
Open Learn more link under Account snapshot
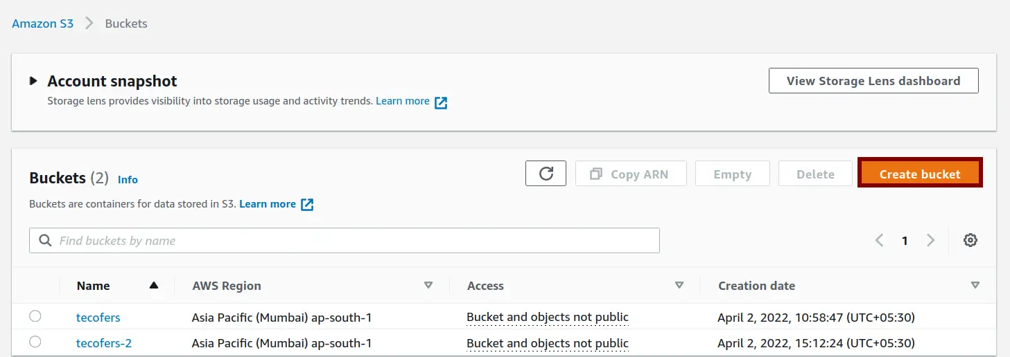tap(403, 101)
